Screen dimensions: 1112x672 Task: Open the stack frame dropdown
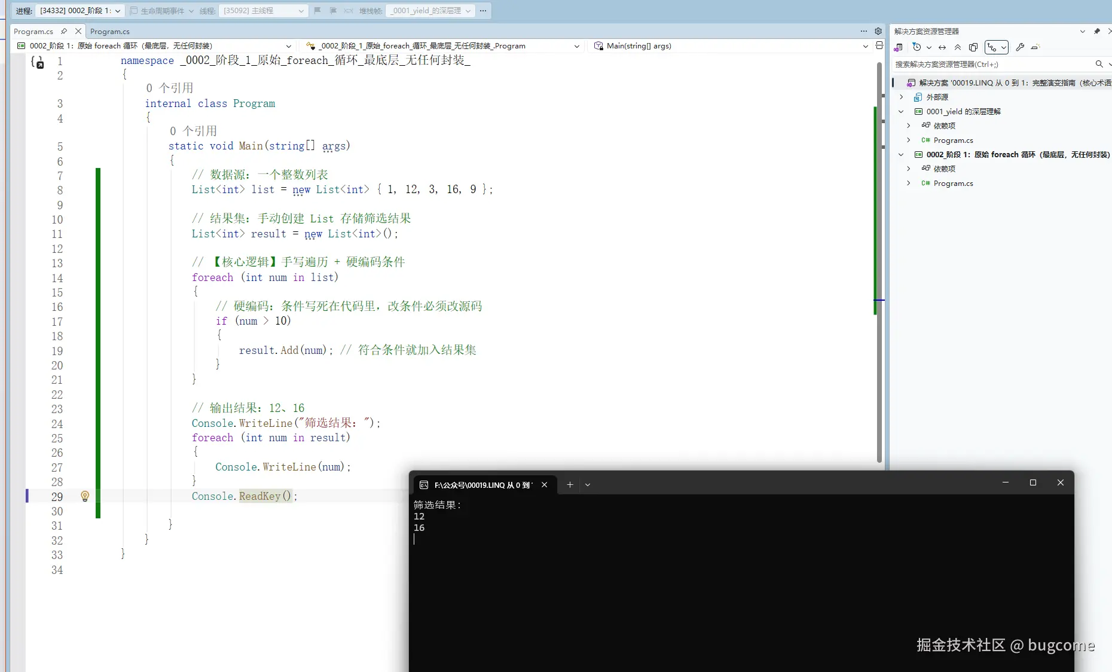[430, 11]
